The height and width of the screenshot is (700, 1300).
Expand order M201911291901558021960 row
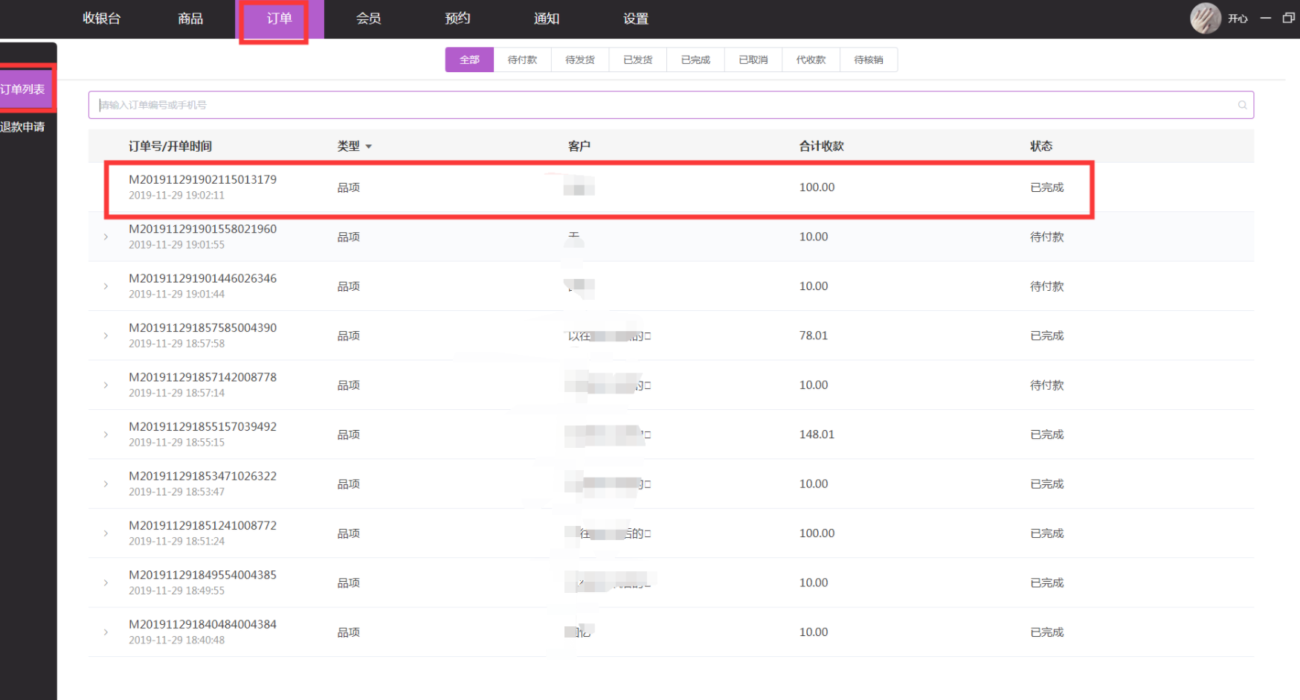click(106, 237)
